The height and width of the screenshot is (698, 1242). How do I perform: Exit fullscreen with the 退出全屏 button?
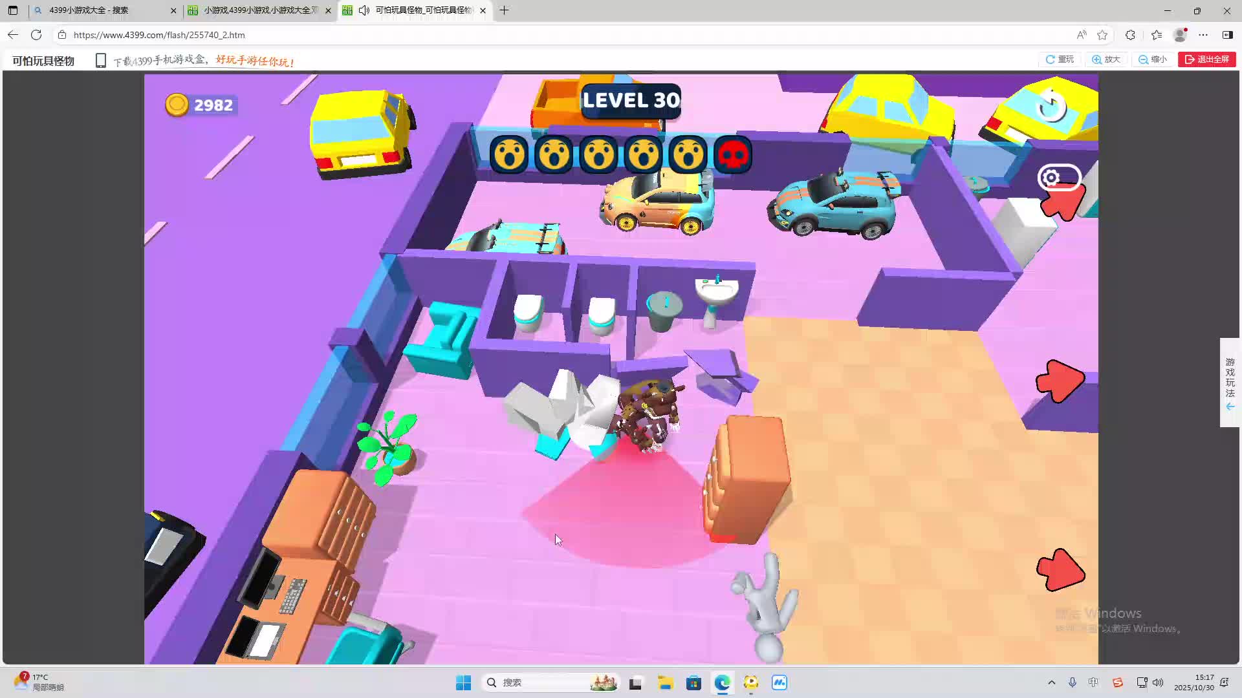(x=1206, y=59)
